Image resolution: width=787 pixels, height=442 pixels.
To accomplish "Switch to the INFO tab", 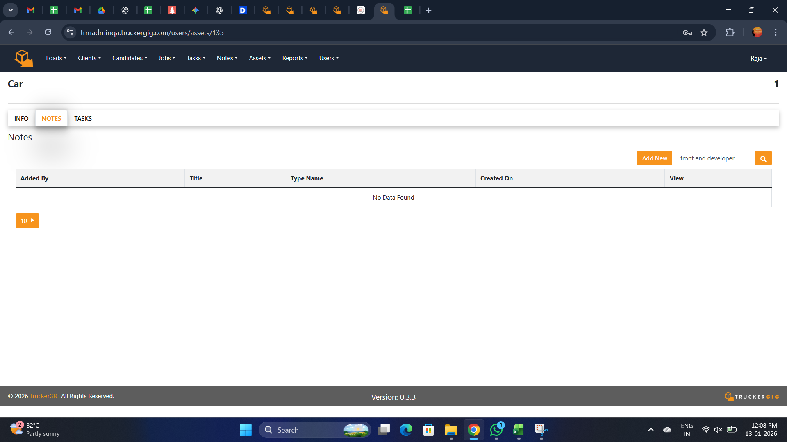I will (21, 119).
